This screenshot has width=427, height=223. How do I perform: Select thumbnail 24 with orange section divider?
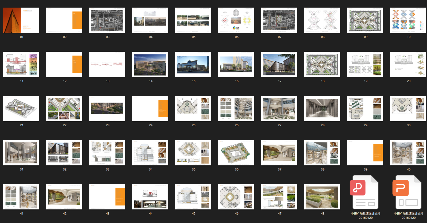pos(150,108)
